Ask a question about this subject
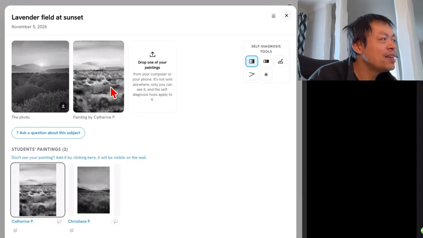The height and width of the screenshot is (238, 423). tap(48, 133)
